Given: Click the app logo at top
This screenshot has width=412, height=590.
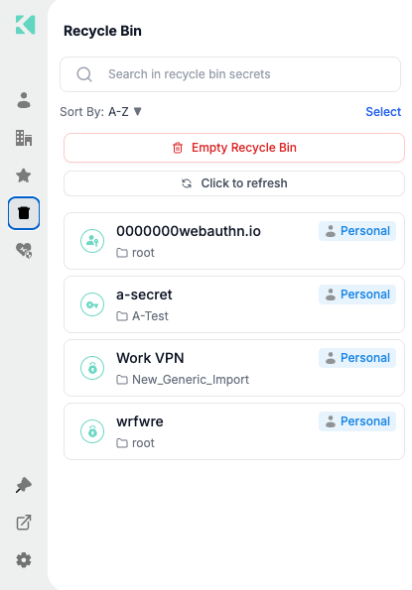Looking at the screenshot, I should (25, 25).
